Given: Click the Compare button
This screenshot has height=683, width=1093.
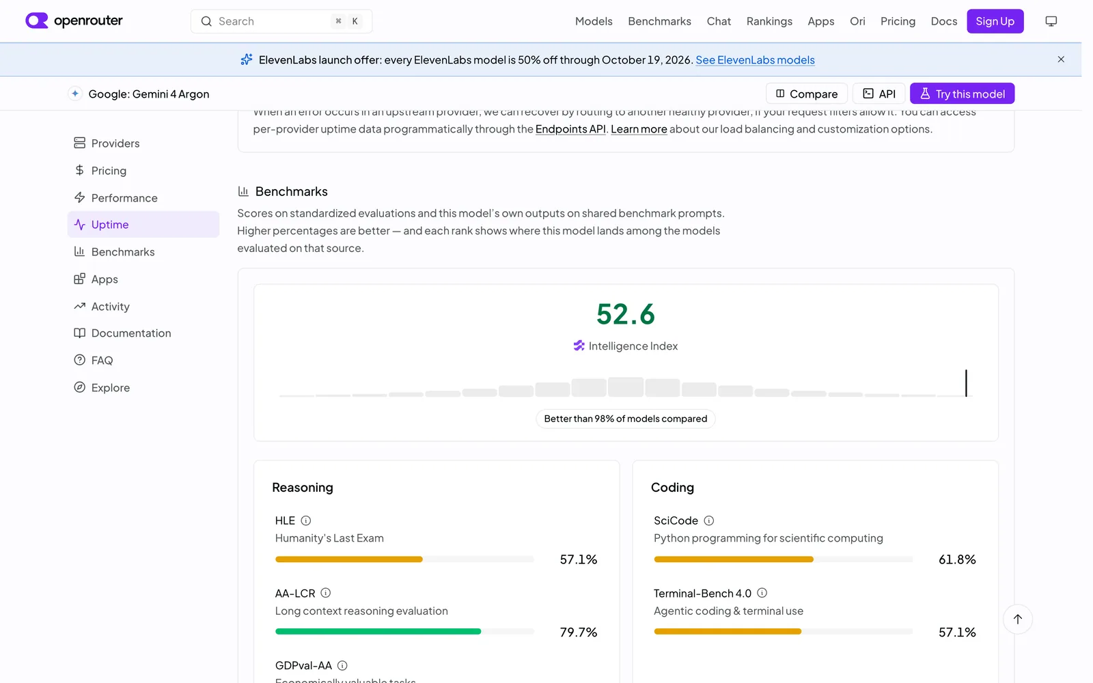Looking at the screenshot, I should (x=806, y=94).
